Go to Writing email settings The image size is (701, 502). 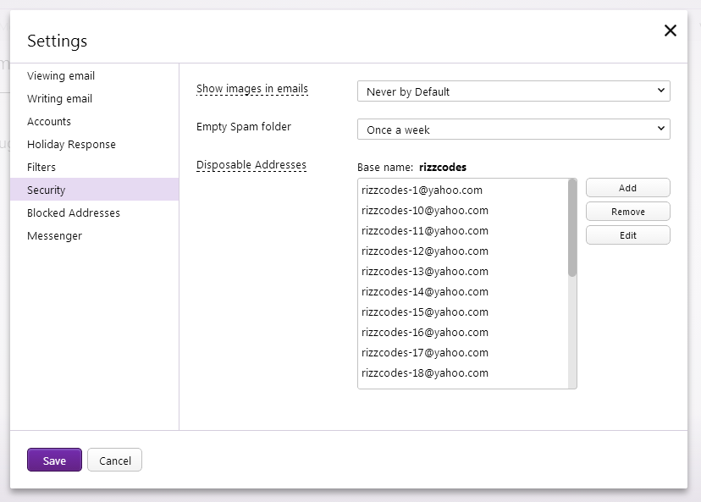[59, 99]
